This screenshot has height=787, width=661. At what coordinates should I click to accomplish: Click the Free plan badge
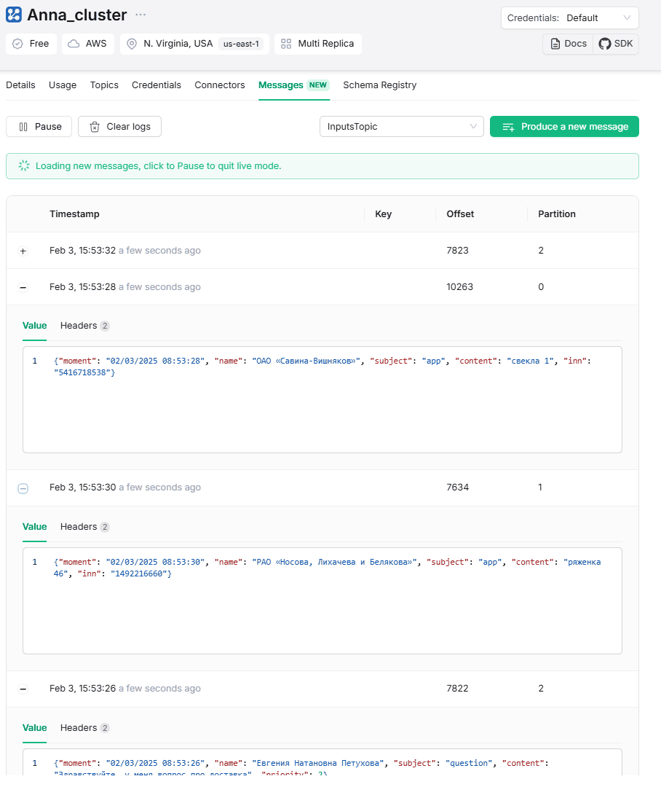[31, 44]
